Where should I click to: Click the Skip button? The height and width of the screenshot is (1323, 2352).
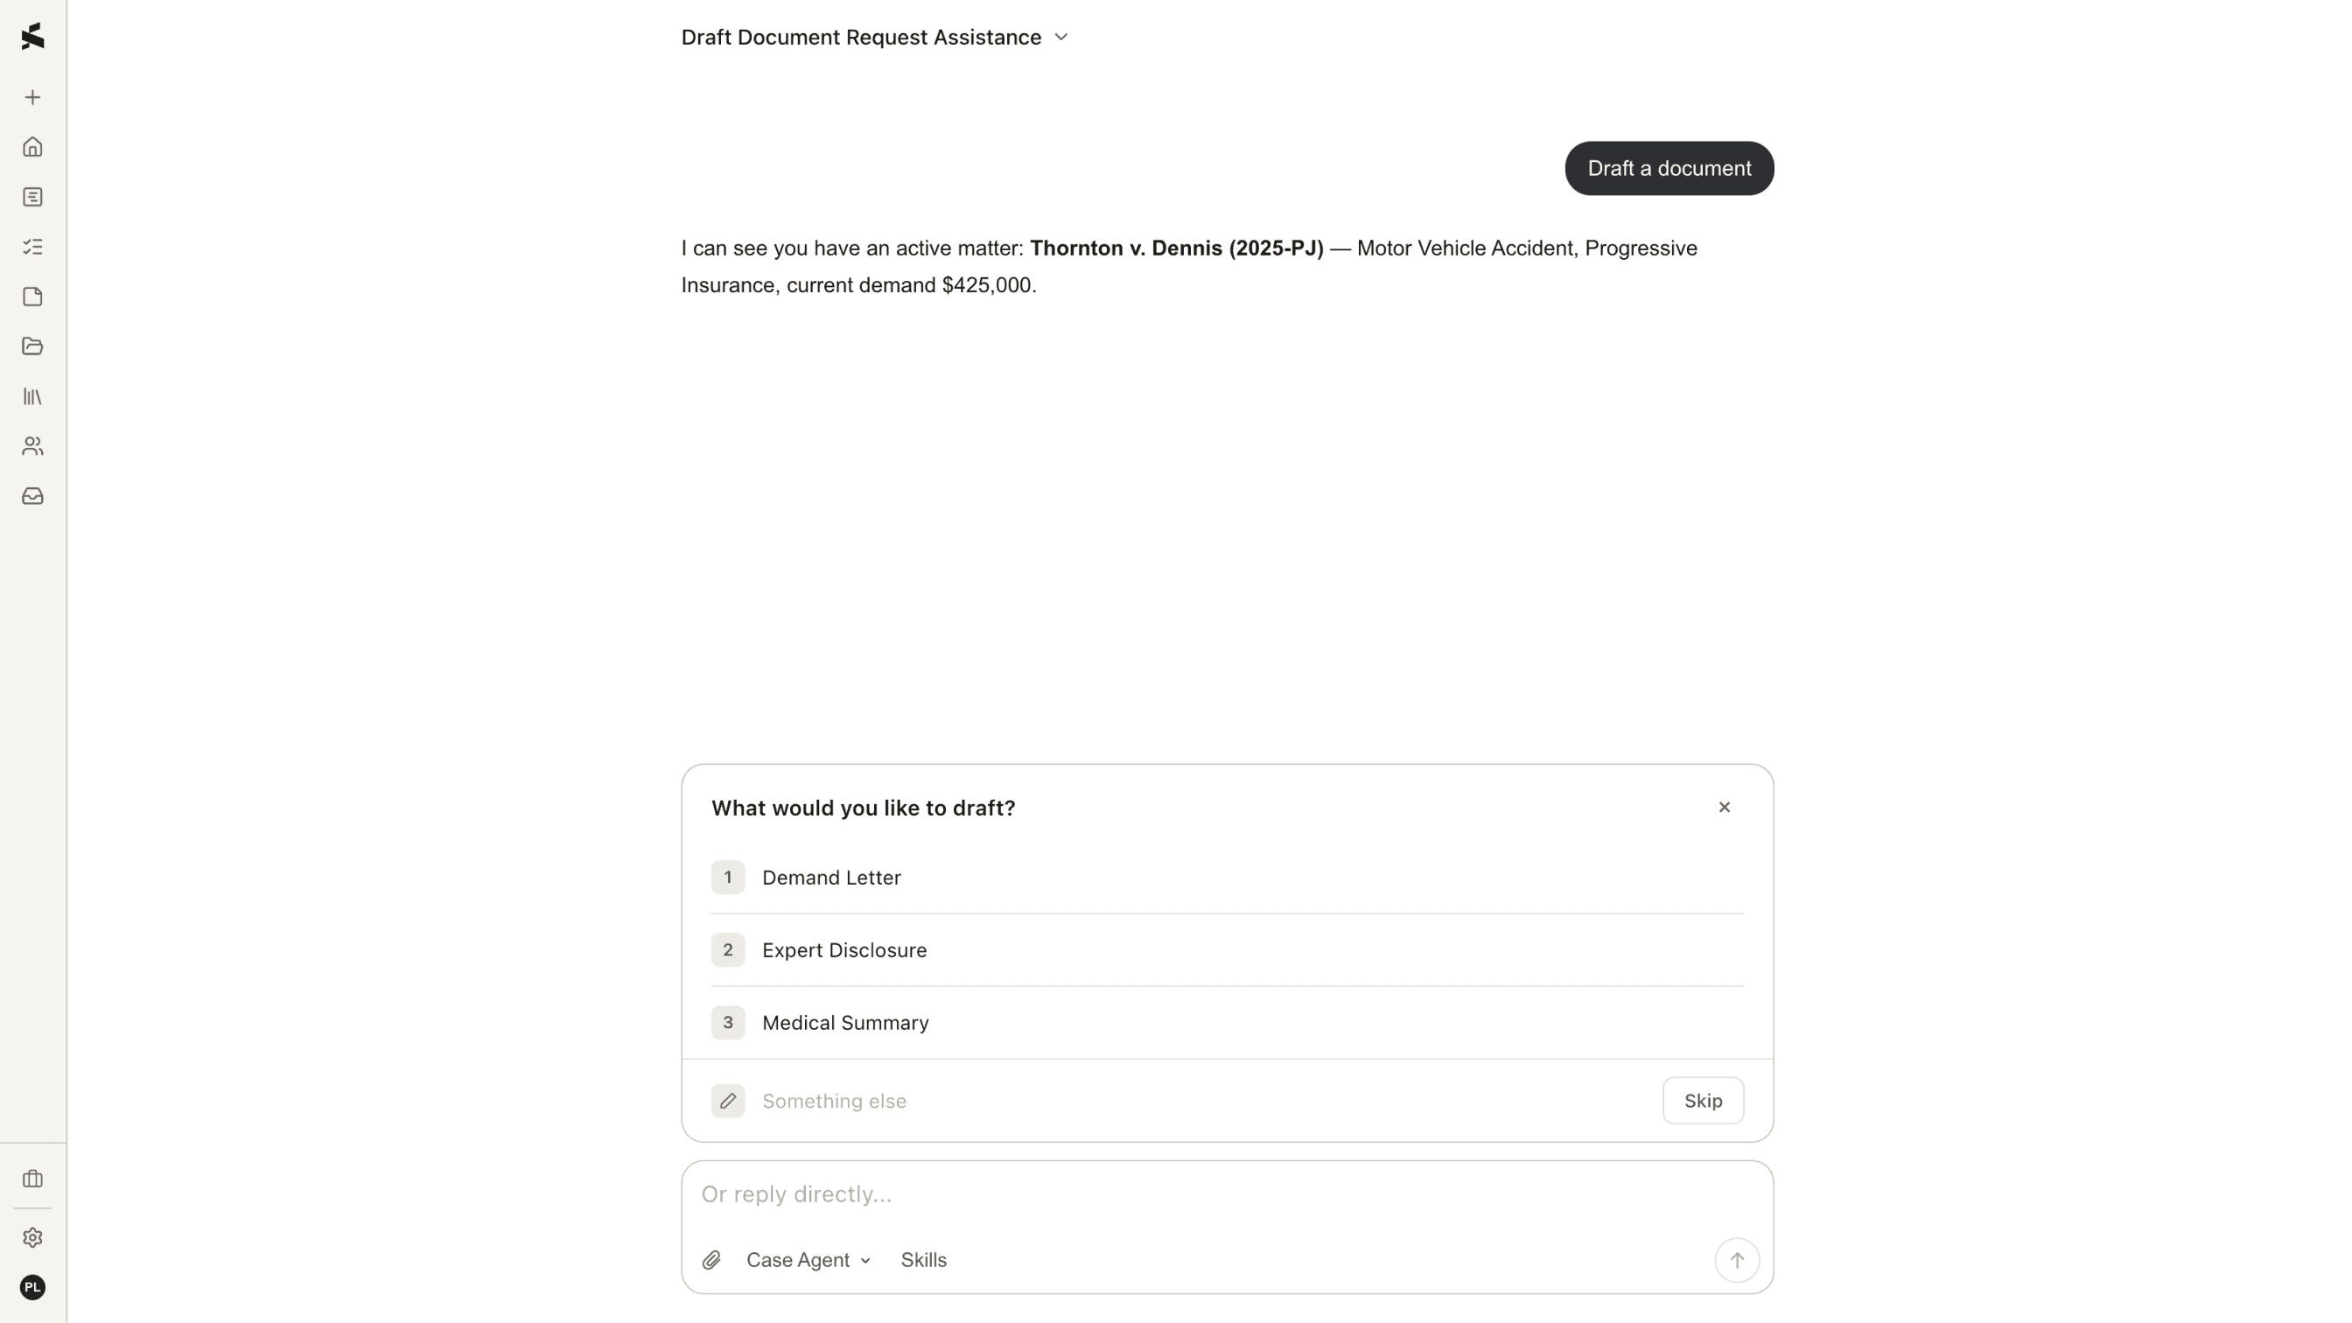[x=1703, y=1101]
